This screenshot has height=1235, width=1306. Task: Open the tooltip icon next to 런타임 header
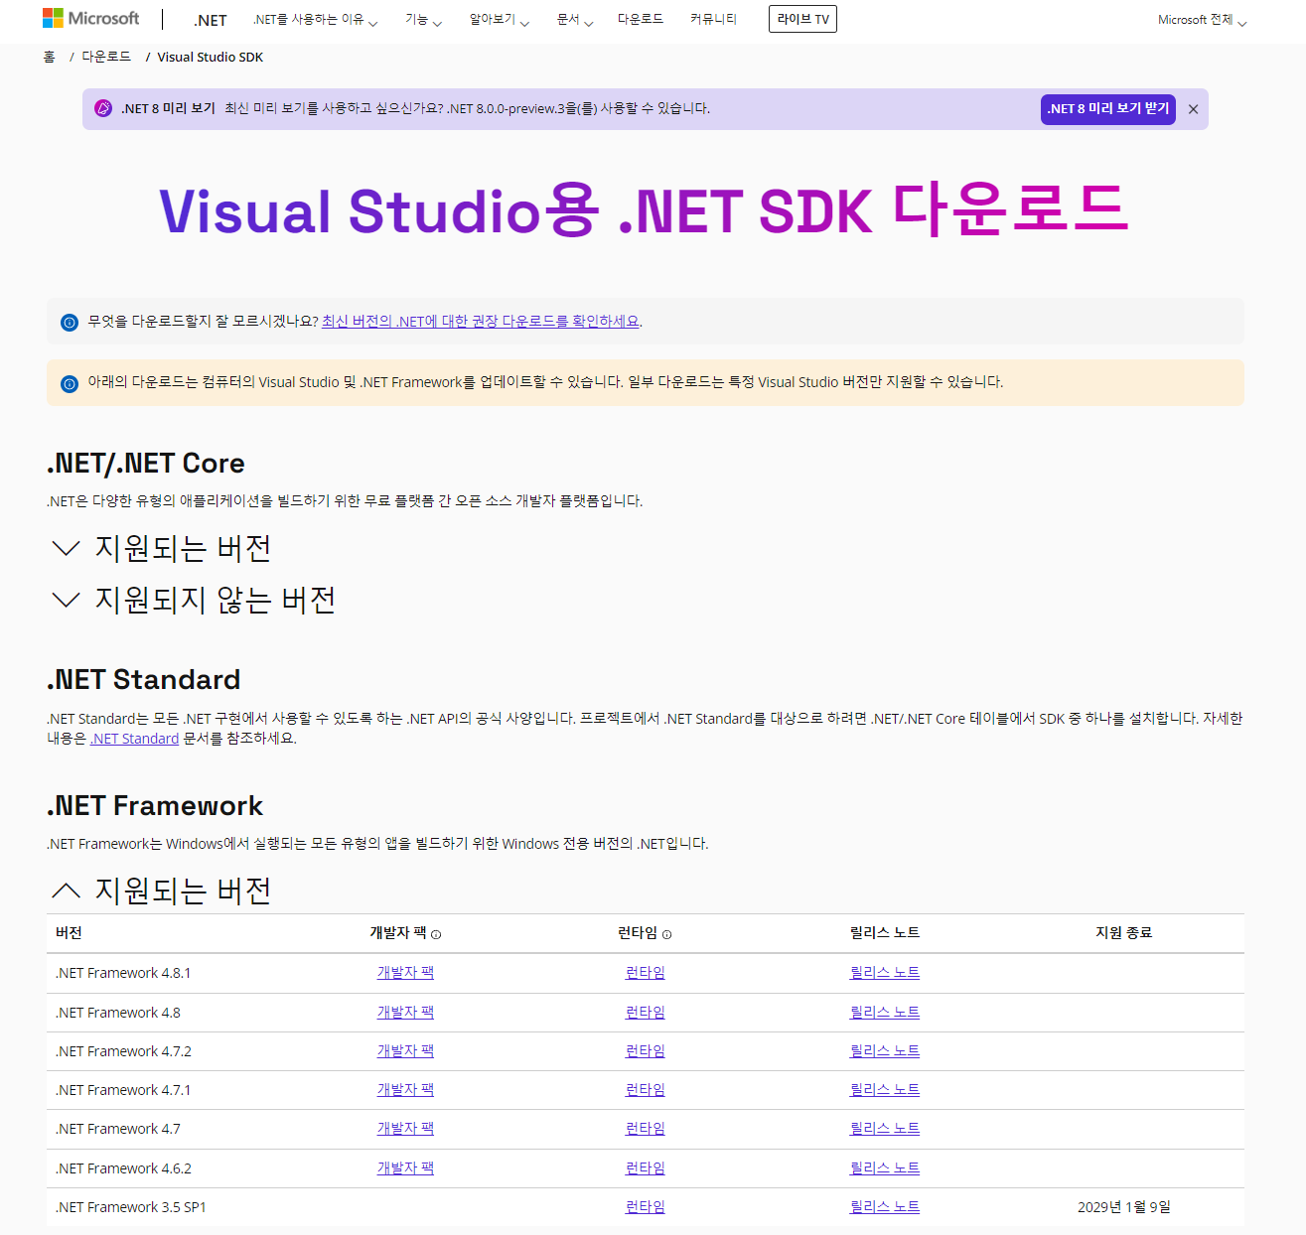(667, 934)
